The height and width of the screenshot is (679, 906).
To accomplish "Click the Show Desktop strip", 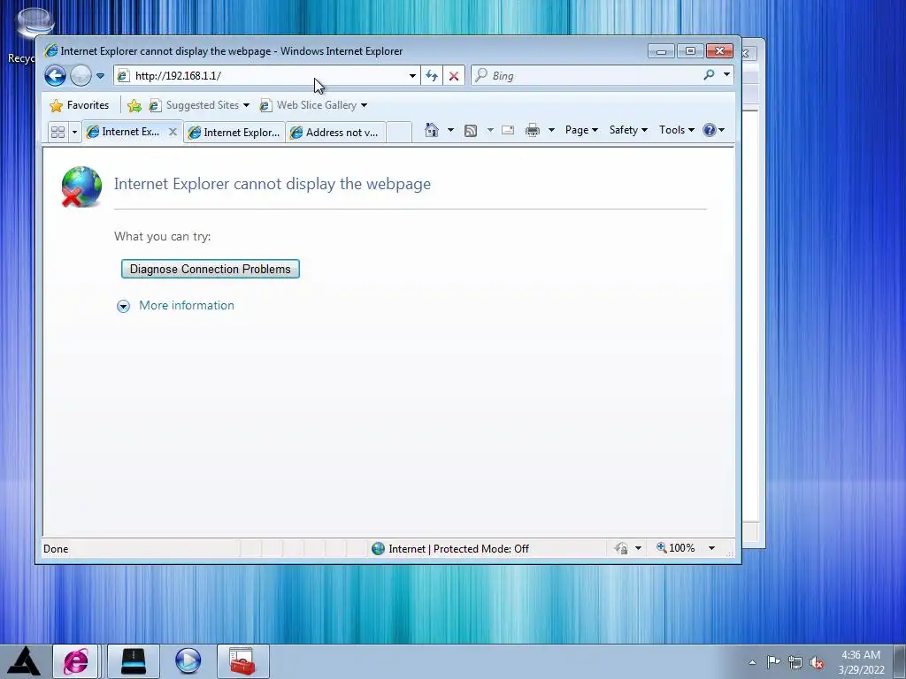I will pyautogui.click(x=900, y=661).
